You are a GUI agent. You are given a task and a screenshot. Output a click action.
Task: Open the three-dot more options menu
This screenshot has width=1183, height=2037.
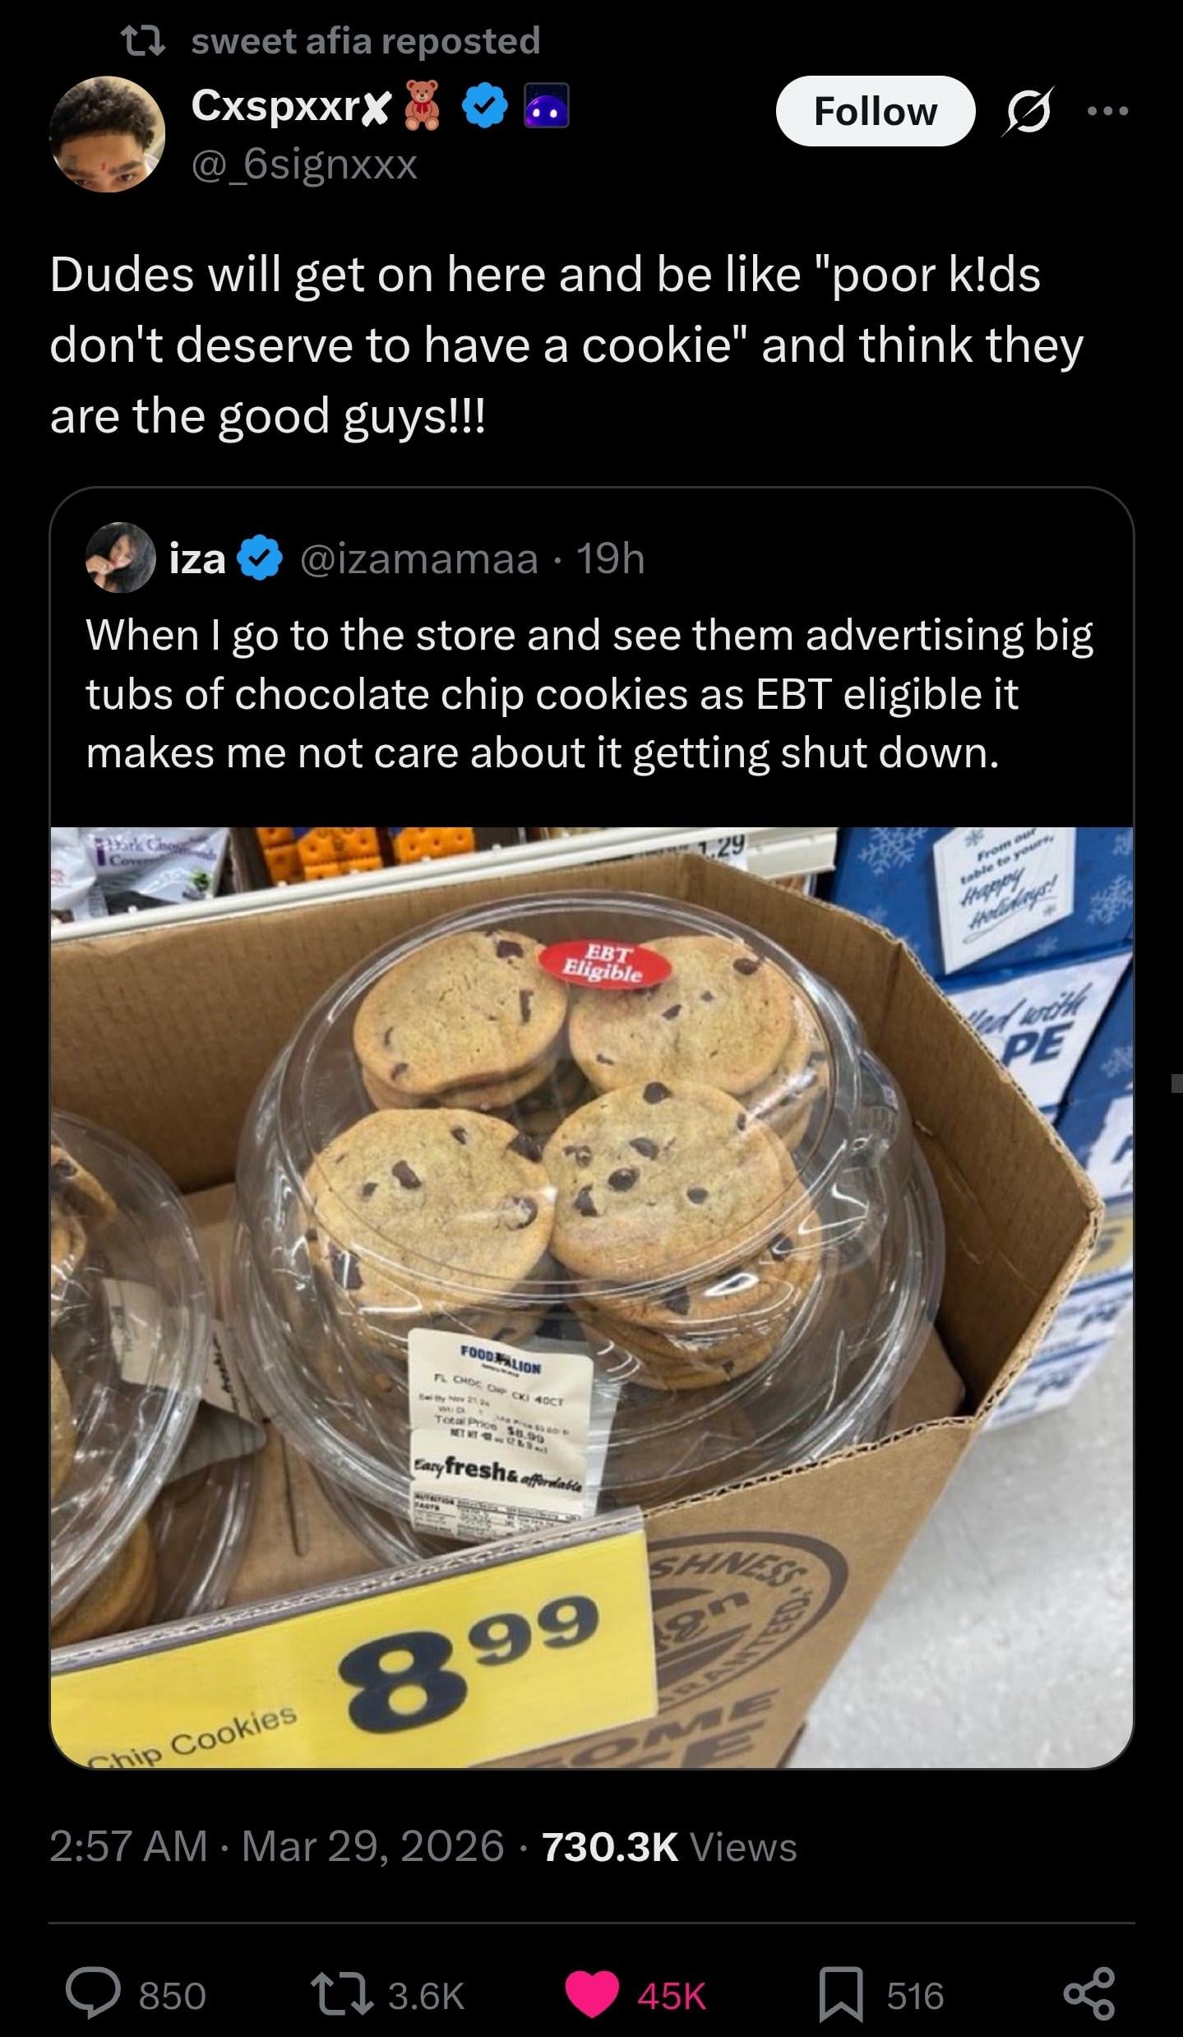pos(1107,111)
